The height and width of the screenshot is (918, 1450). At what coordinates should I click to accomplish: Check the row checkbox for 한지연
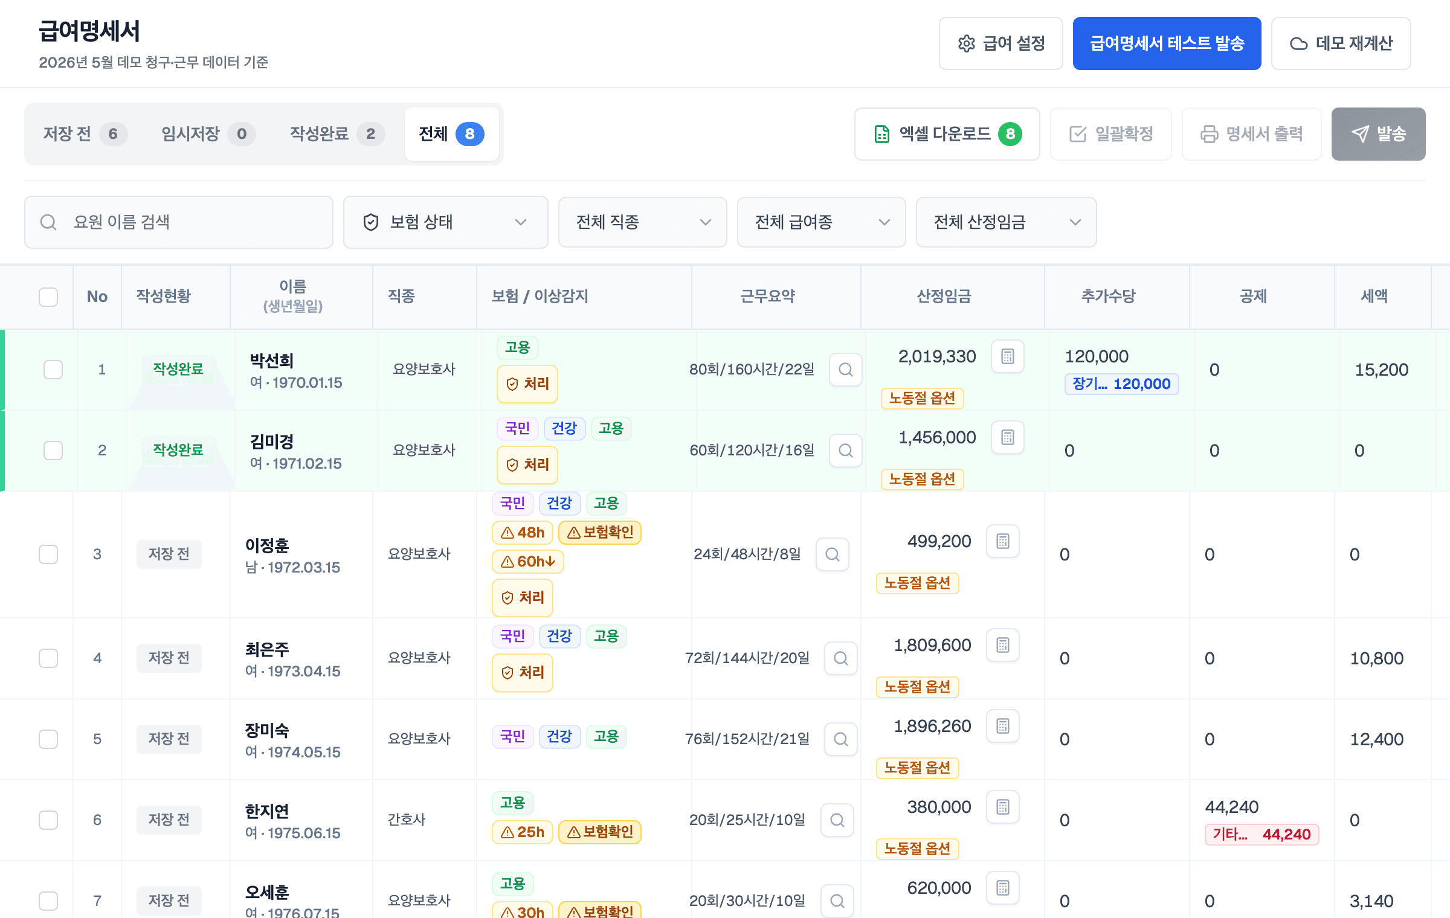pyautogui.click(x=48, y=820)
